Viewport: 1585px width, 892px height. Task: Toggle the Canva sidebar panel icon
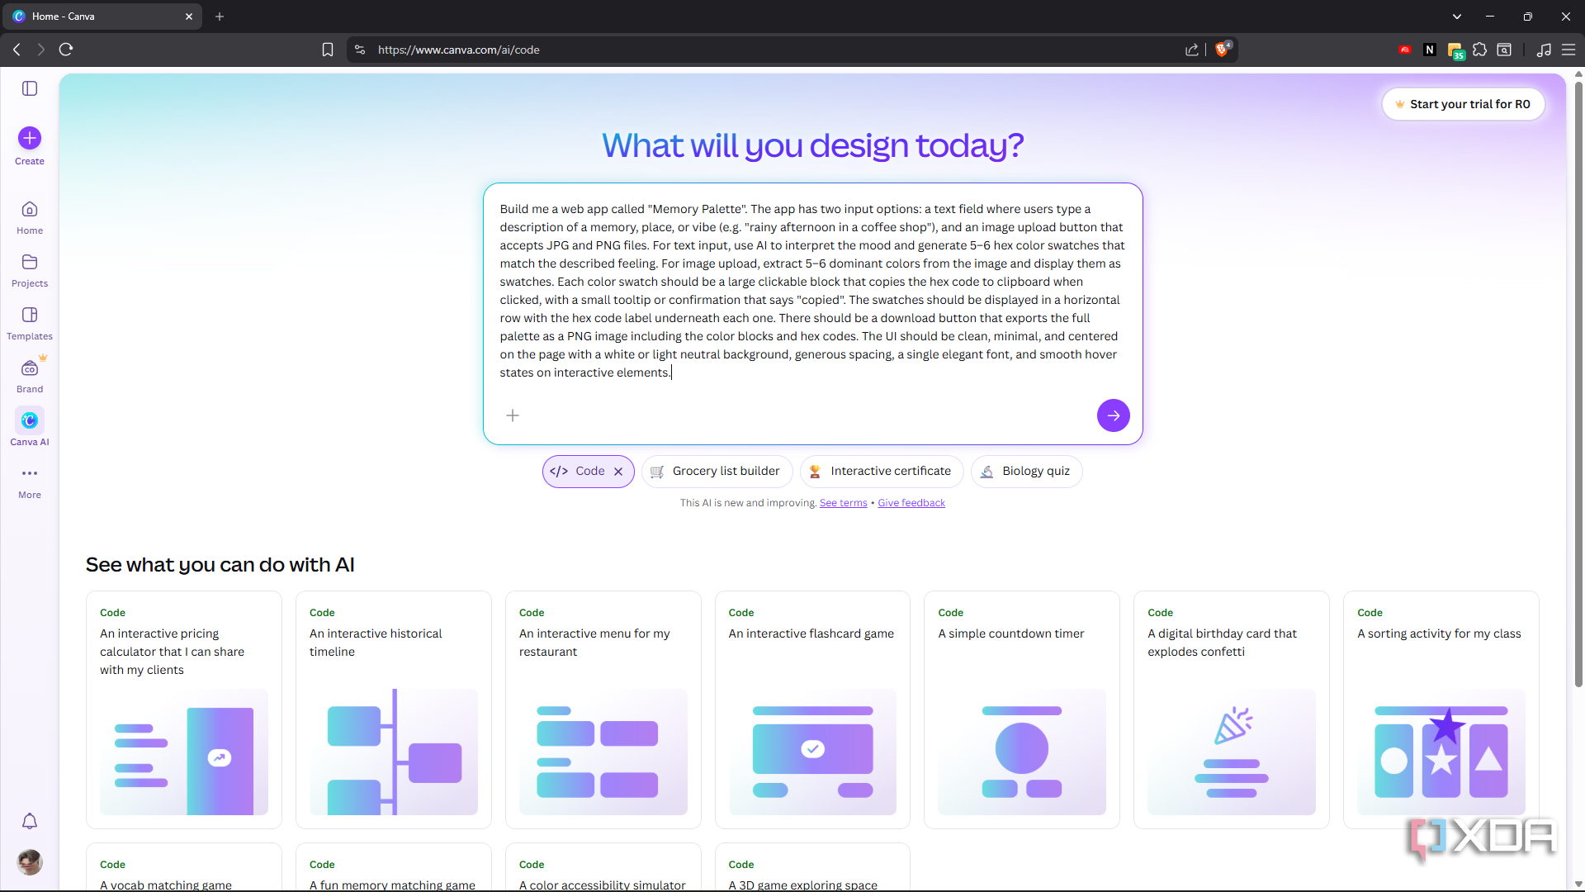point(30,88)
